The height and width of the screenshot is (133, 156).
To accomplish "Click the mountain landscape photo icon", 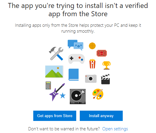I will coord(54,72).
